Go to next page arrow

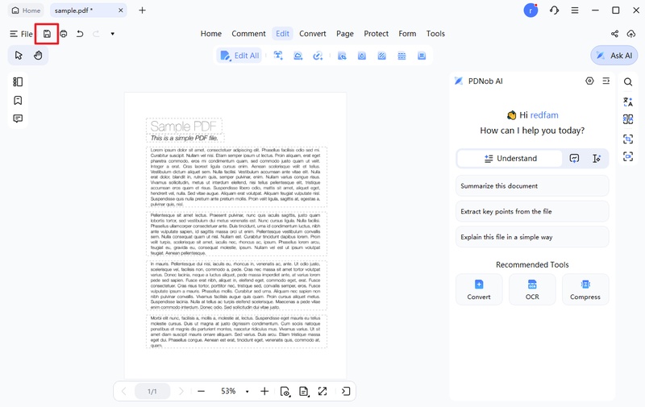181,392
